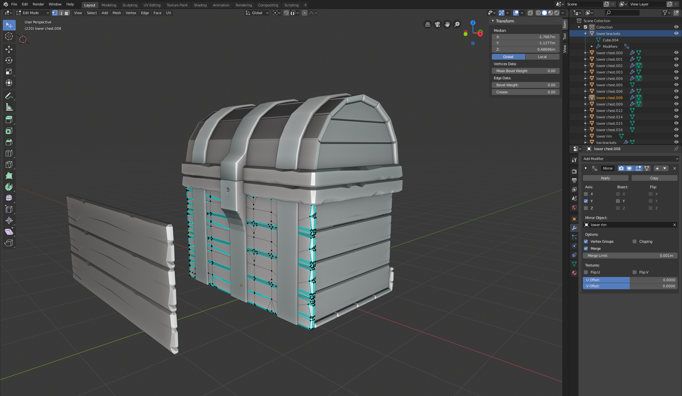Activate the Annotate pencil tool

coord(9,96)
